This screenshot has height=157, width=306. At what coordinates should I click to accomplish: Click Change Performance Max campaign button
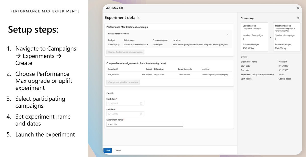(125, 52)
